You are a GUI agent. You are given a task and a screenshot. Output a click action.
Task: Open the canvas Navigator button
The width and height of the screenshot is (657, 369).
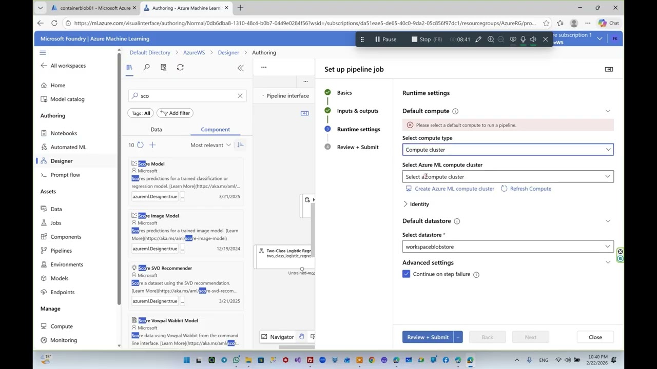click(278, 337)
